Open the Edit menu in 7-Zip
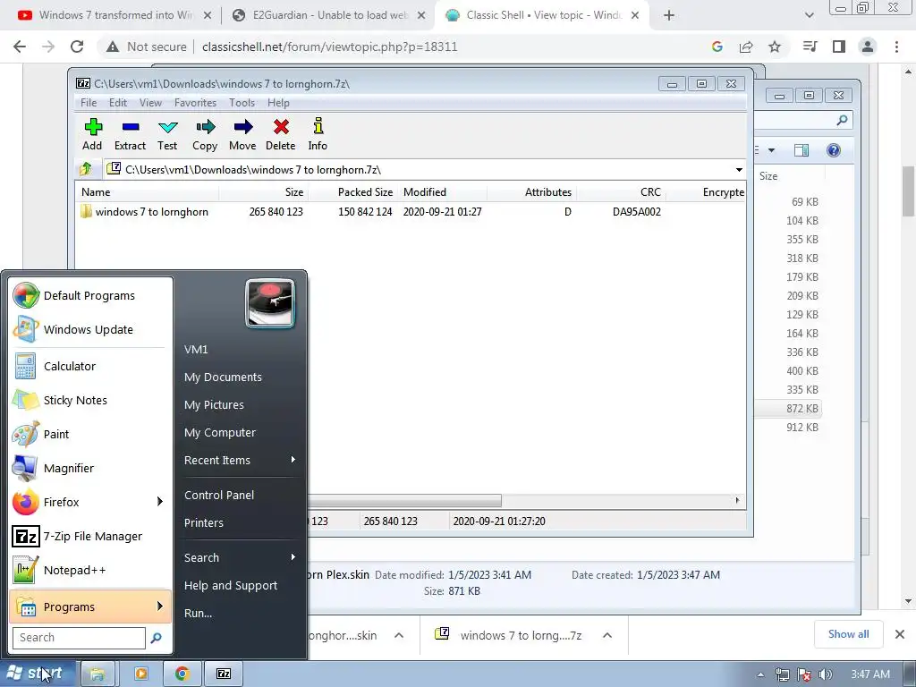Image resolution: width=916 pixels, height=687 pixels. click(118, 103)
